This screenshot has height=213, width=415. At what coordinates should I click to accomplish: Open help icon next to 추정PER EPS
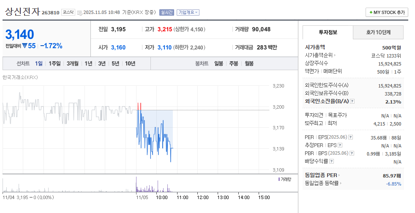point(340,145)
